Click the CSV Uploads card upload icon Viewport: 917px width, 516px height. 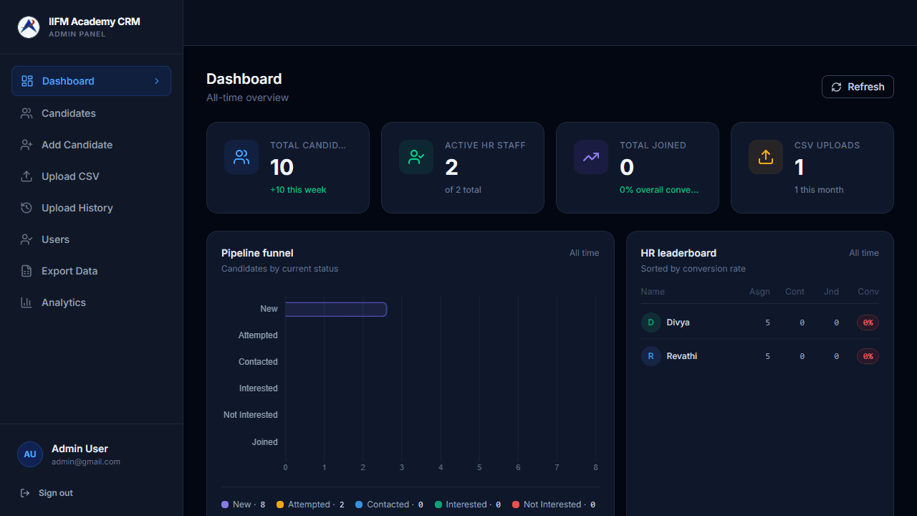(766, 157)
